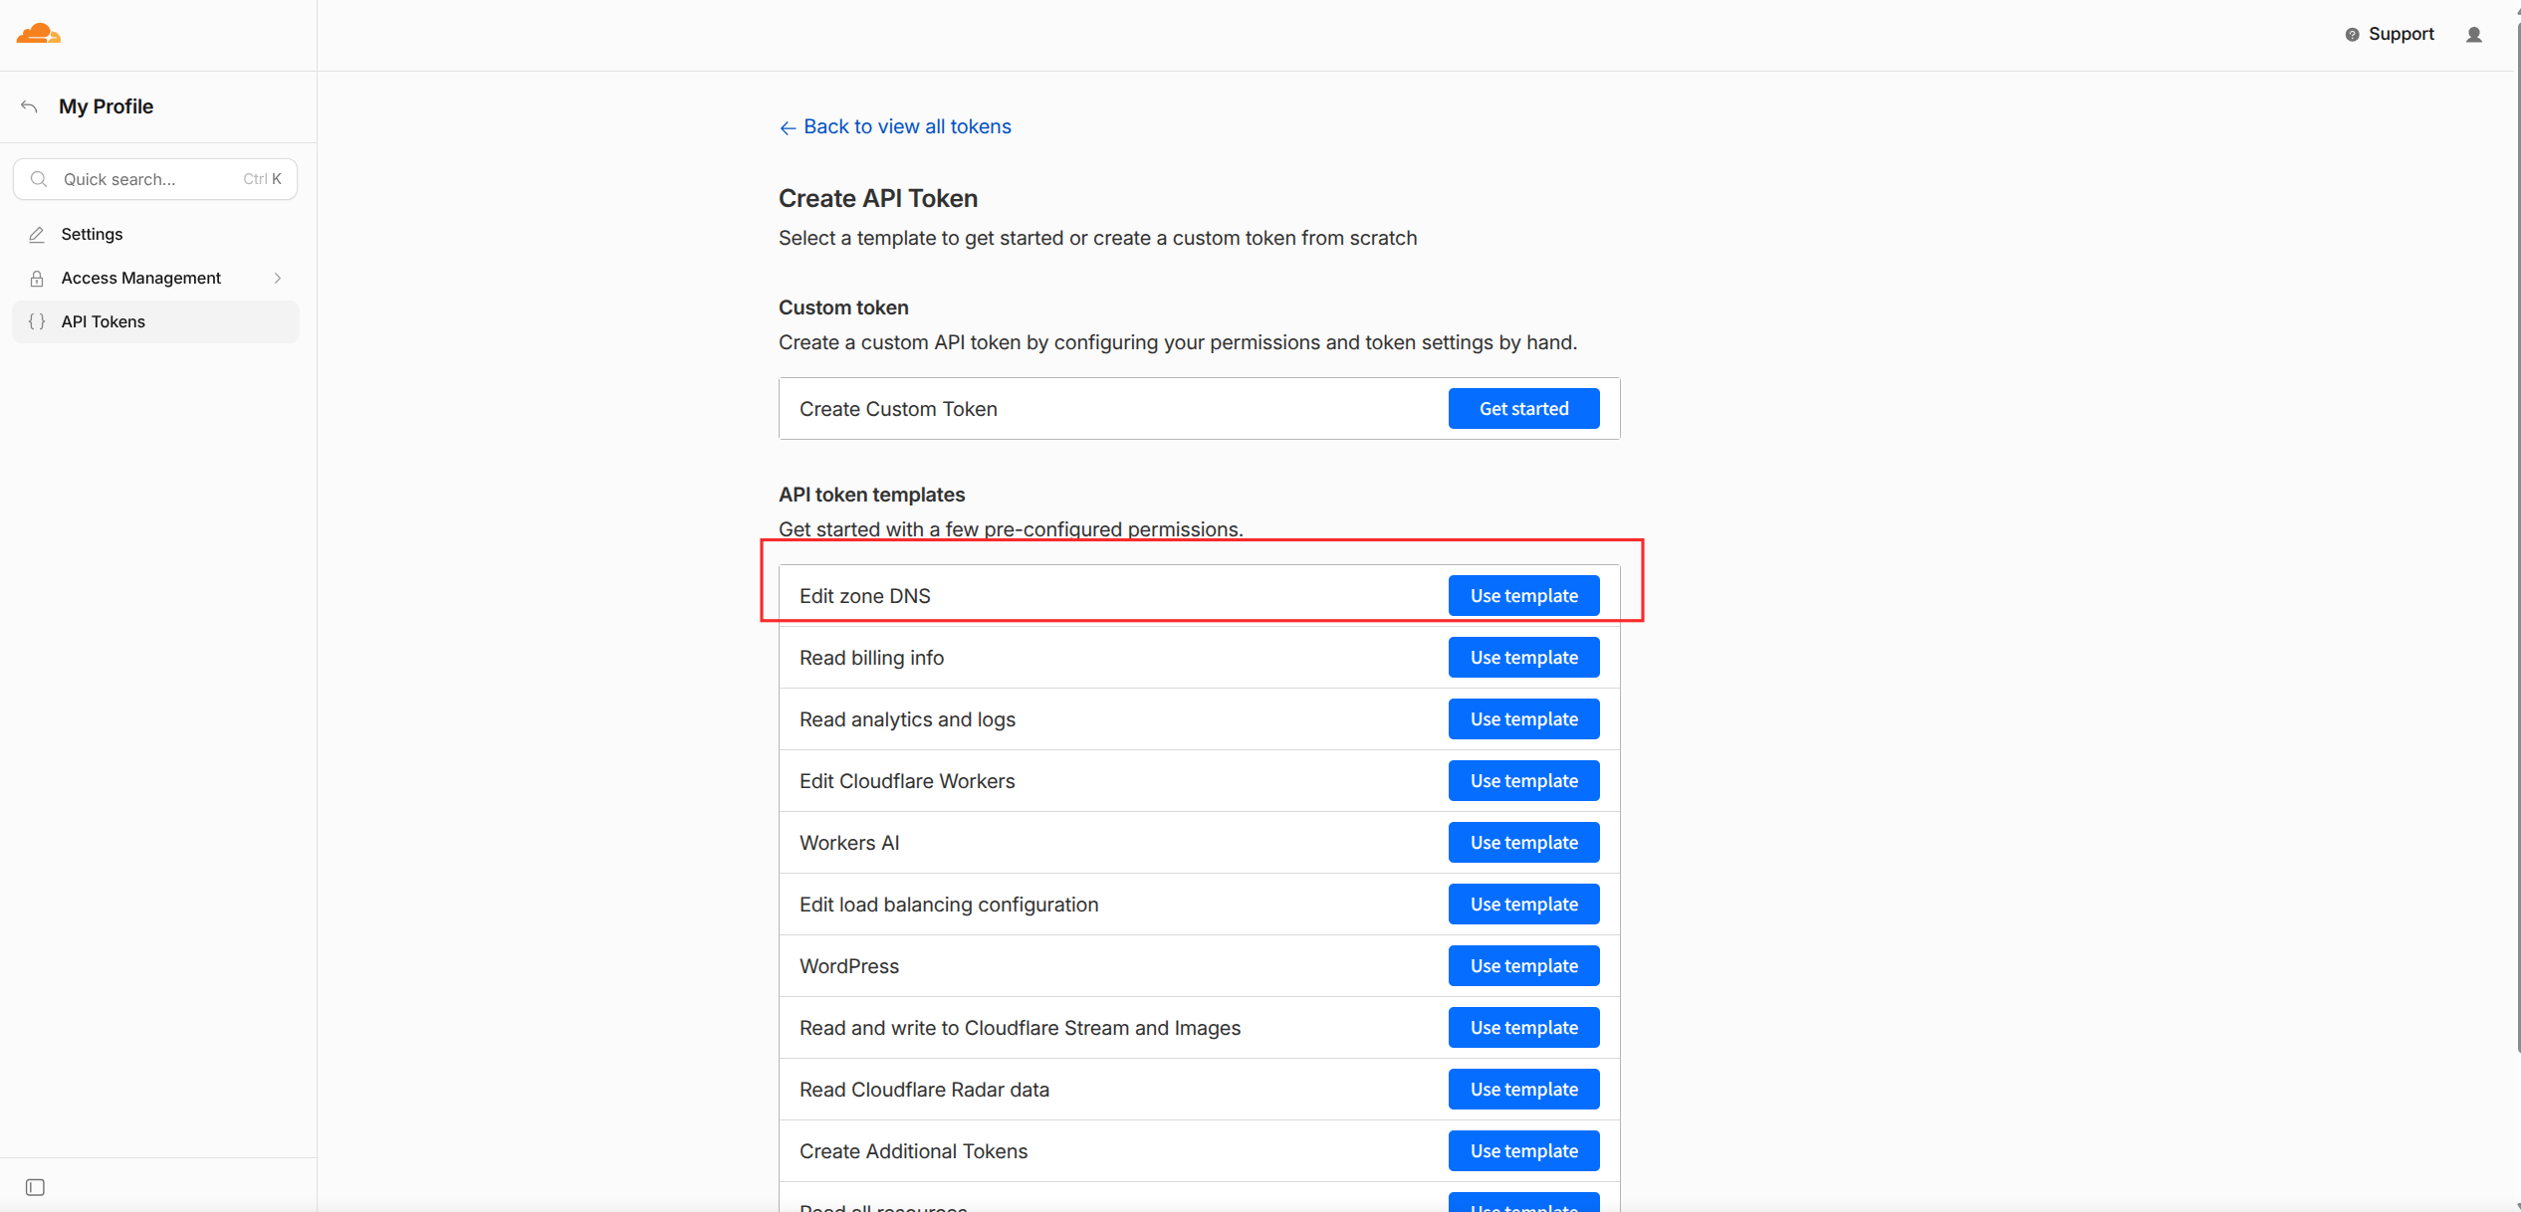Select API Tokens in the sidebar
This screenshot has width=2521, height=1212.
155,321
